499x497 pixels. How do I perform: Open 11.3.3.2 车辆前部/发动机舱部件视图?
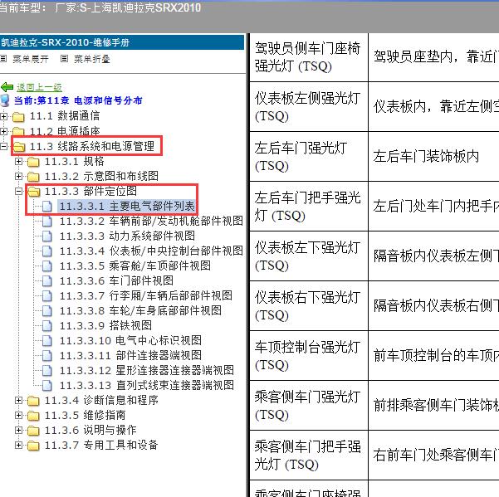[x=151, y=221]
